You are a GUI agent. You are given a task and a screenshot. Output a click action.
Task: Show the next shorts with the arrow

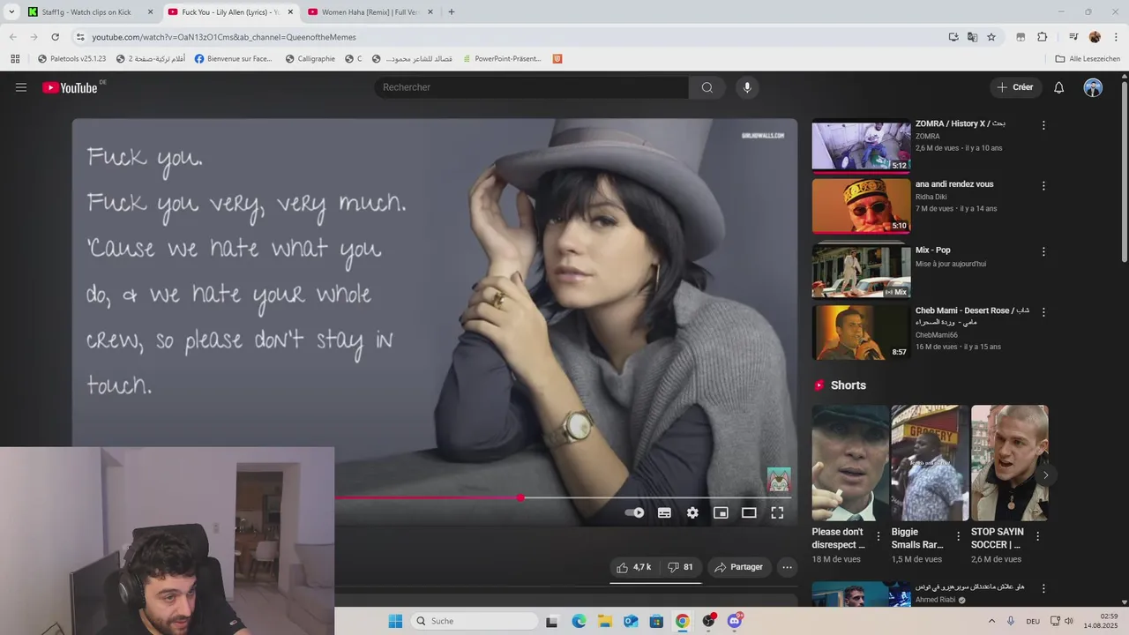pos(1045,475)
